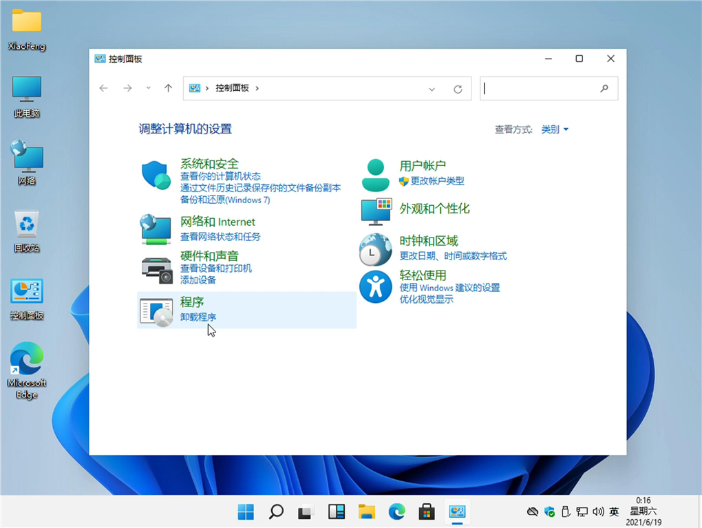Open 轻松使用 accessibility icon
702x528 pixels.
click(375, 287)
